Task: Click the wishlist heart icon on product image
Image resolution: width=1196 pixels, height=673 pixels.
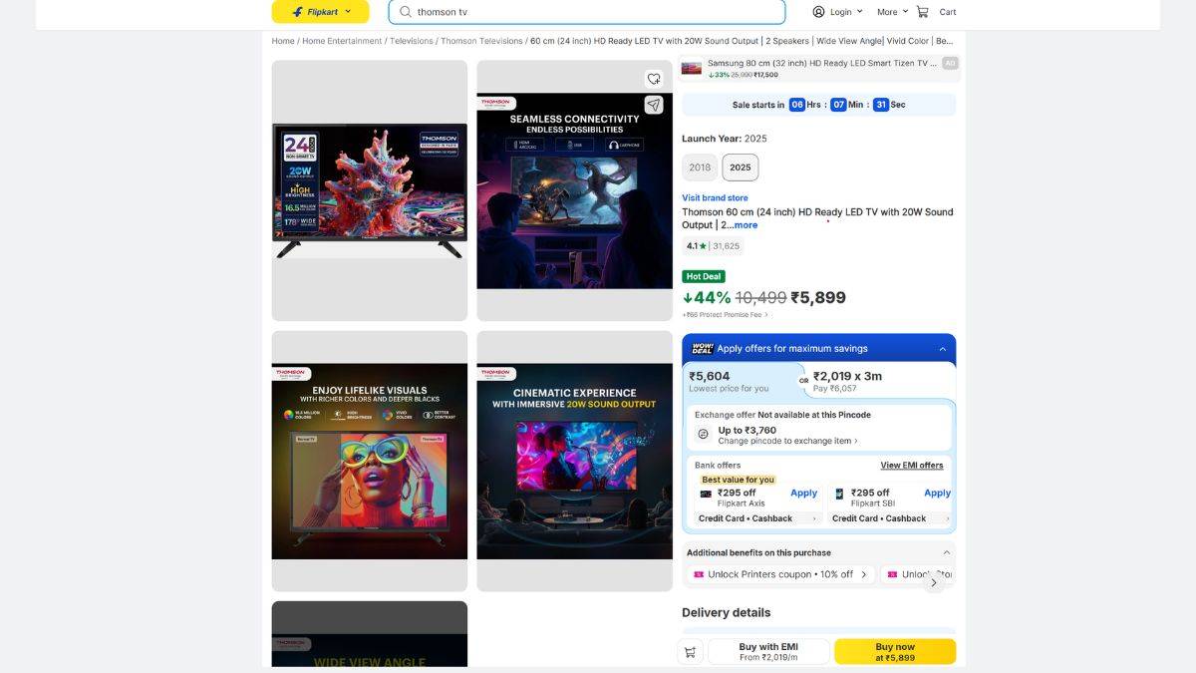Action: click(x=654, y=79)
